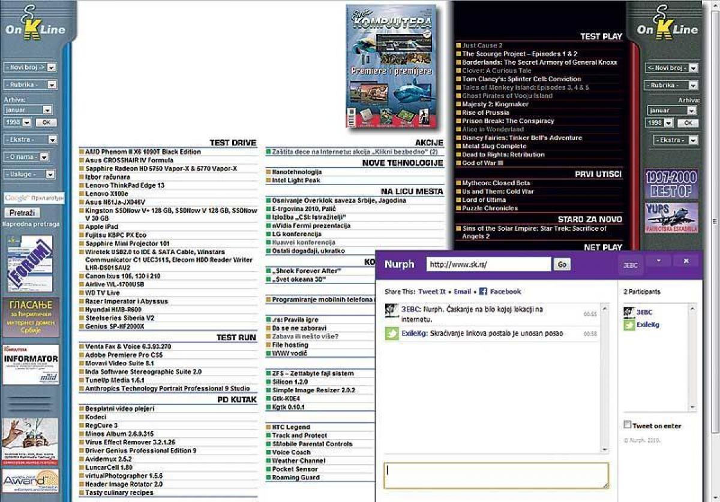Click ЗЕВС's avatar in the participants list

pos(629,312)
